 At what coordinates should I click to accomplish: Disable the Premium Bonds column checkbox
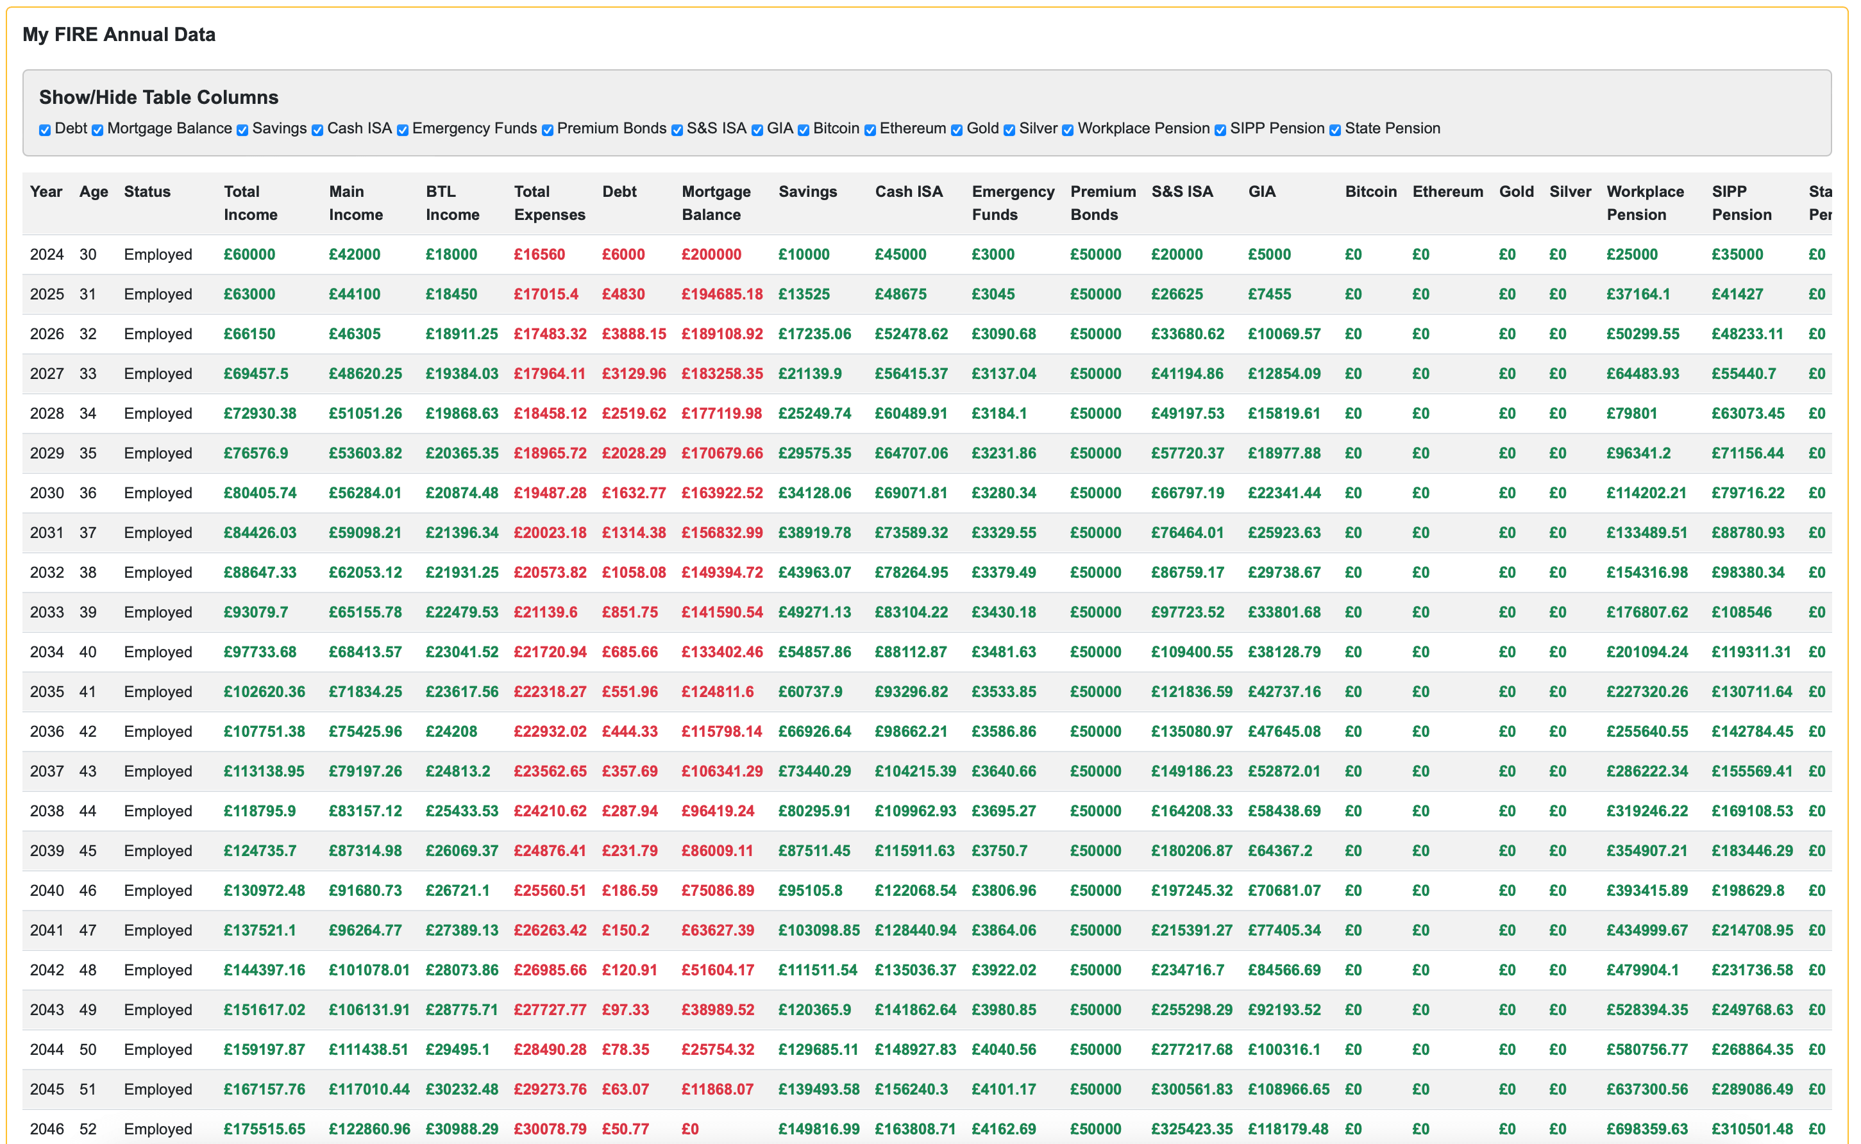pos(547,130)
